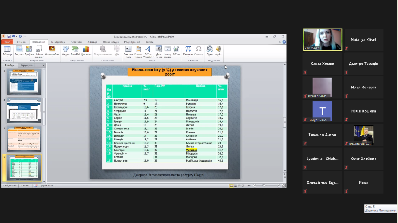Screen dimensions: 398x223
Task: Open the Файл menu tab
Action: point(7,42)
